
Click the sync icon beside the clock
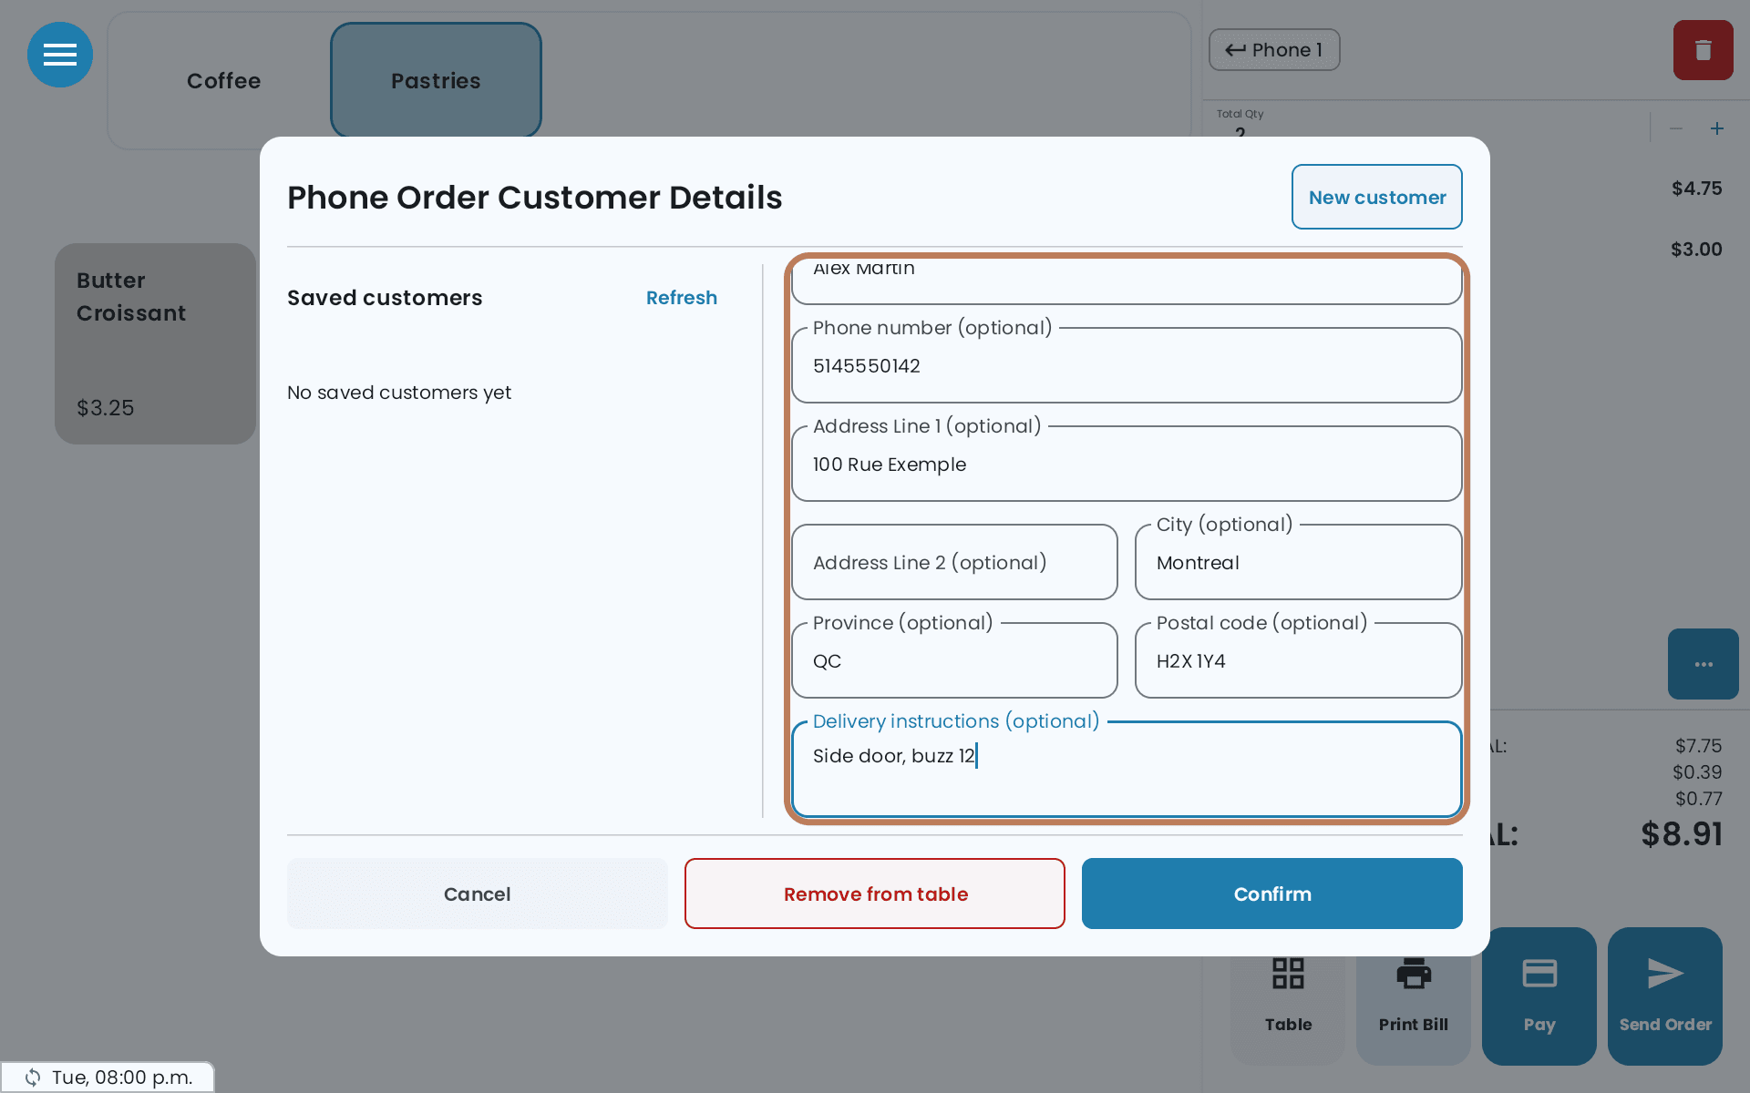coord(33,1078)
